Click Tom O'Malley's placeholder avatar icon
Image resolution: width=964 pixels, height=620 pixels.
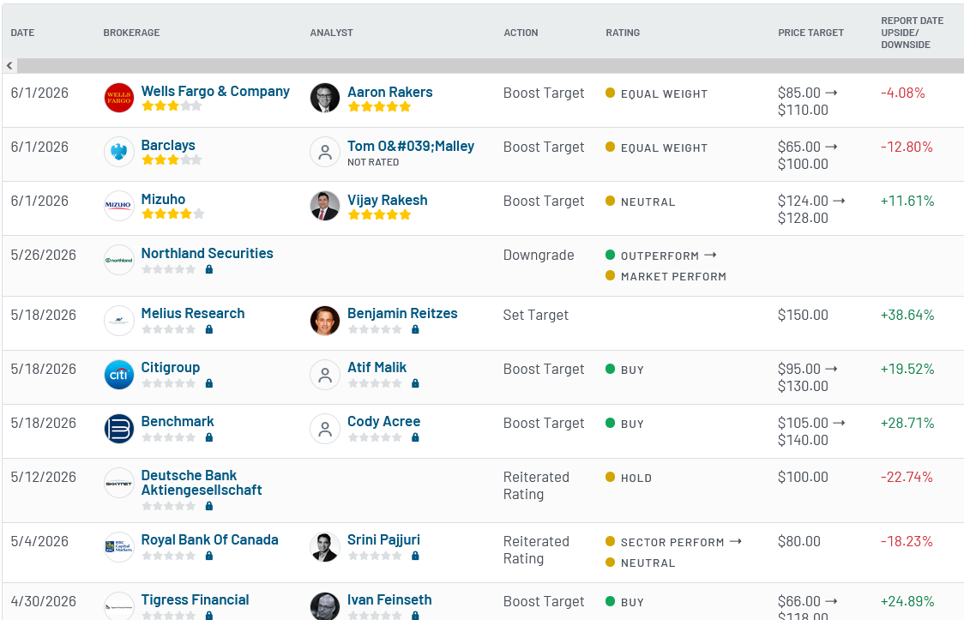pyautogui.click(x=324, y=152)
